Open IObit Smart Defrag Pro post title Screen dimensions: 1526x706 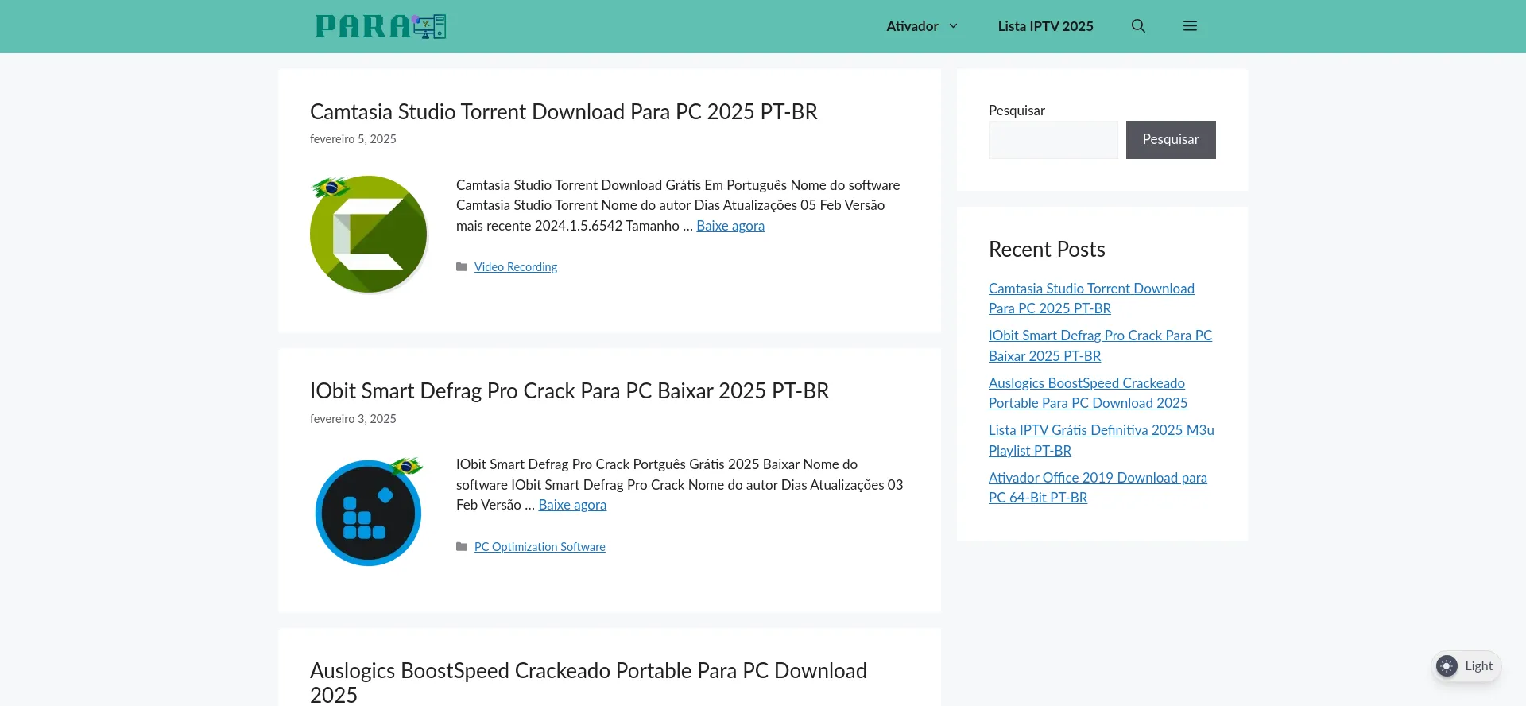pos(569,391)
